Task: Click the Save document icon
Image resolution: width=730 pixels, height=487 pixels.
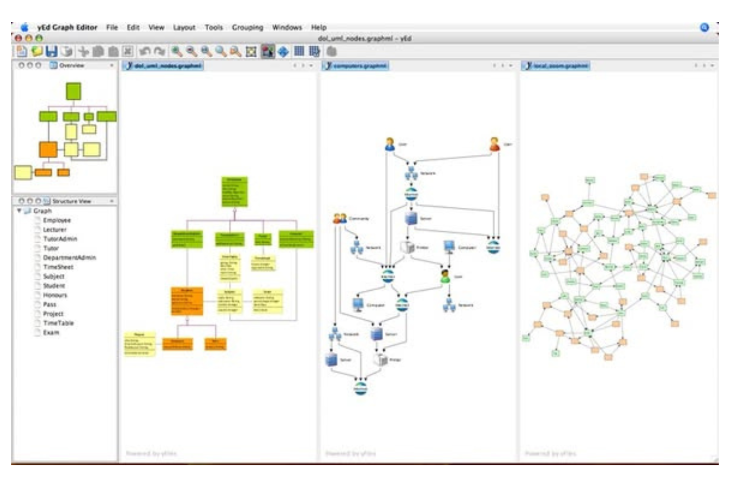Action: (51, 51)
